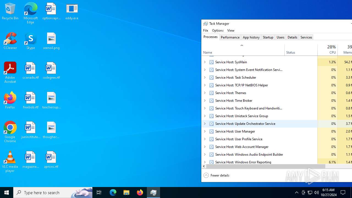
Task: Open the volume tray icon
Action: click(317, 193)
